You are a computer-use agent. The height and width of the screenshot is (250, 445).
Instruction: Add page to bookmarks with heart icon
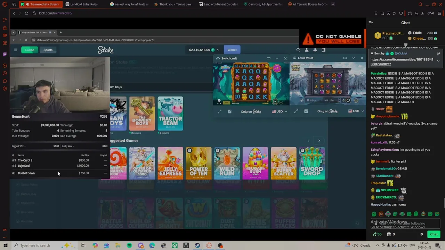(x=401, y=13)
